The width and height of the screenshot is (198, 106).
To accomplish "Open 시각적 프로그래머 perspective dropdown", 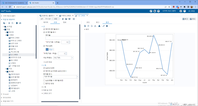I will tap(170, 11).
